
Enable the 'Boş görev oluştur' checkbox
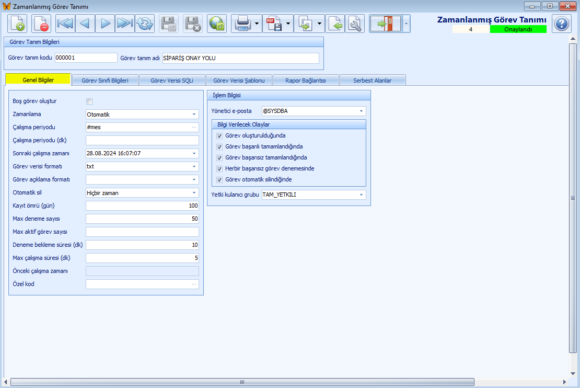coord(89,101)
